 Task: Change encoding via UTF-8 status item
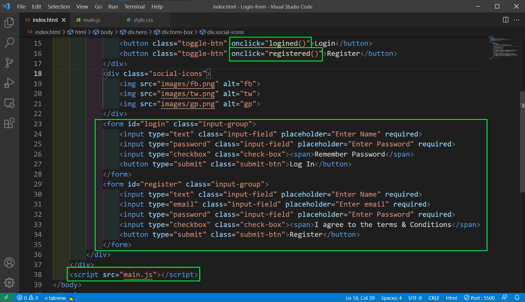point(415,298)
